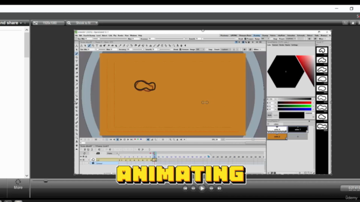Select the Geometric tool in the left tool column

(76, 57)
